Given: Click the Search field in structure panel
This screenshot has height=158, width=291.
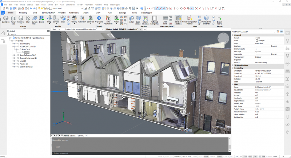Looking at the screenshot, I should 29,34.
